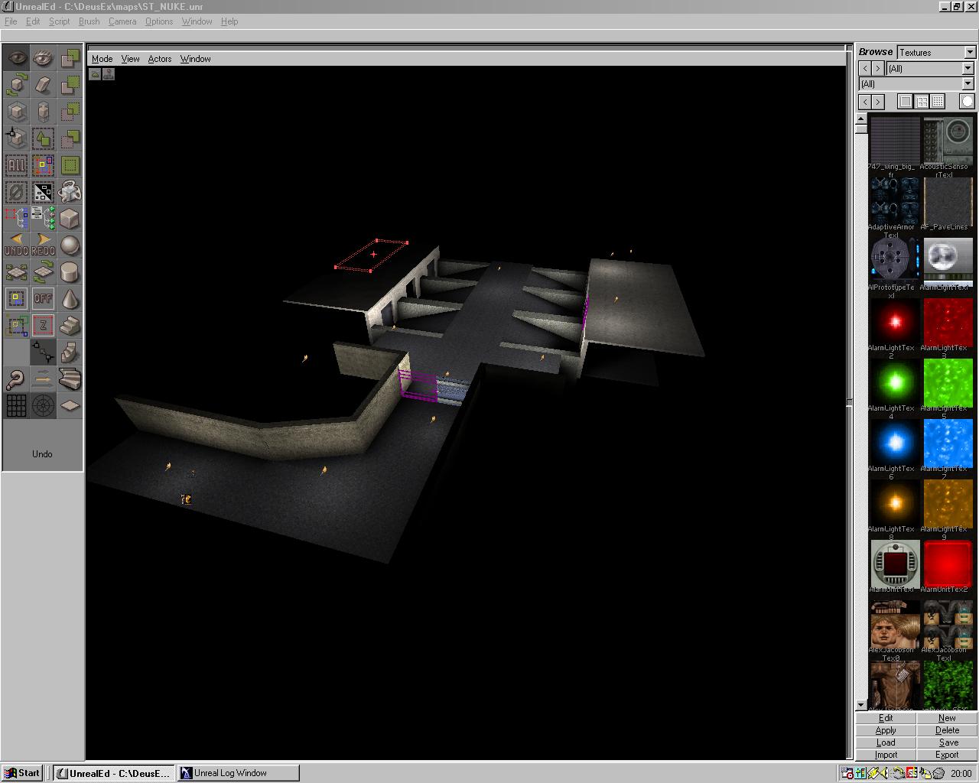Screen dimensions: 979x783
Task: Click the Add Special Brush green square icon
Action: coord(70,164)
